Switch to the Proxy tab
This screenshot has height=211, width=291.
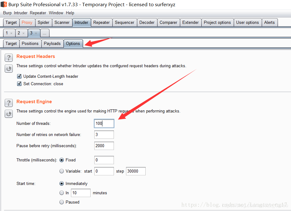click(27, 23)
